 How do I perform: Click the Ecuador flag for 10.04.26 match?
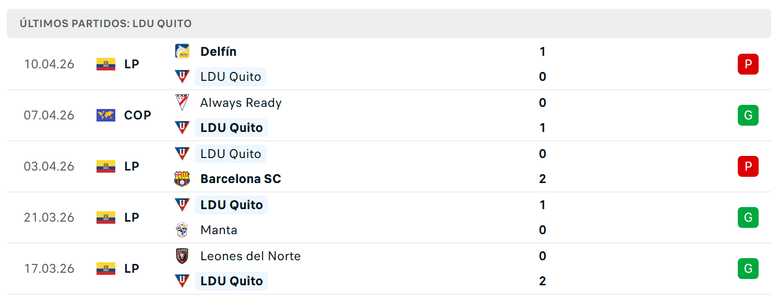(106, 64)
